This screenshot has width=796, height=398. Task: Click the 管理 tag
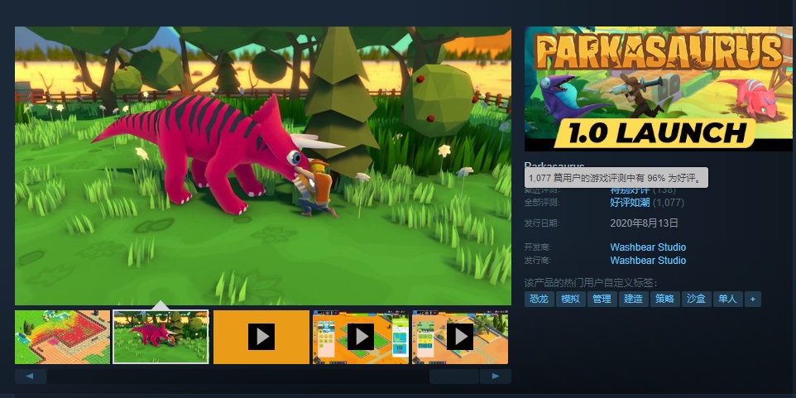pos(602,299)
